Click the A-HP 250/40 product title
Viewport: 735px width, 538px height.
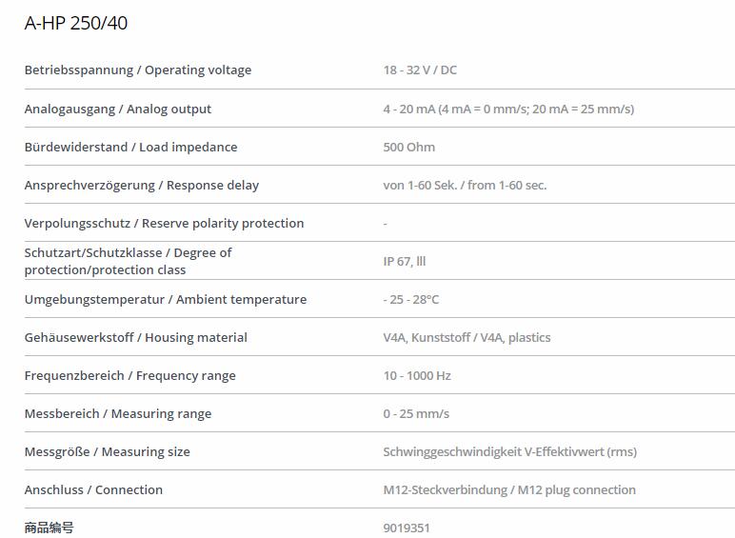tap(76, 23)
